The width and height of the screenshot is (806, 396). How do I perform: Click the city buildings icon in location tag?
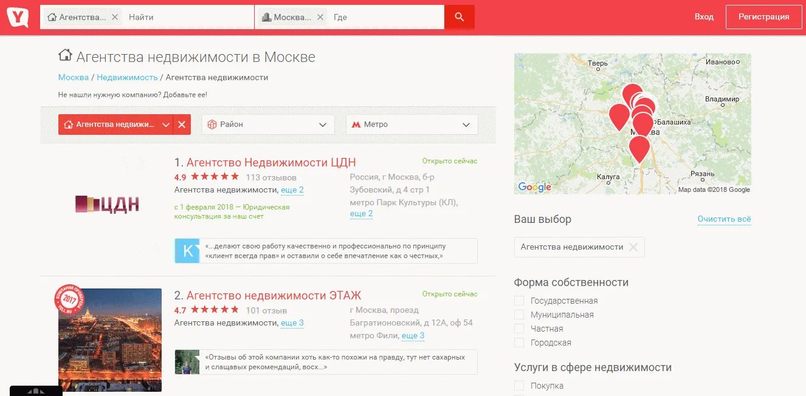pos(267,17)
